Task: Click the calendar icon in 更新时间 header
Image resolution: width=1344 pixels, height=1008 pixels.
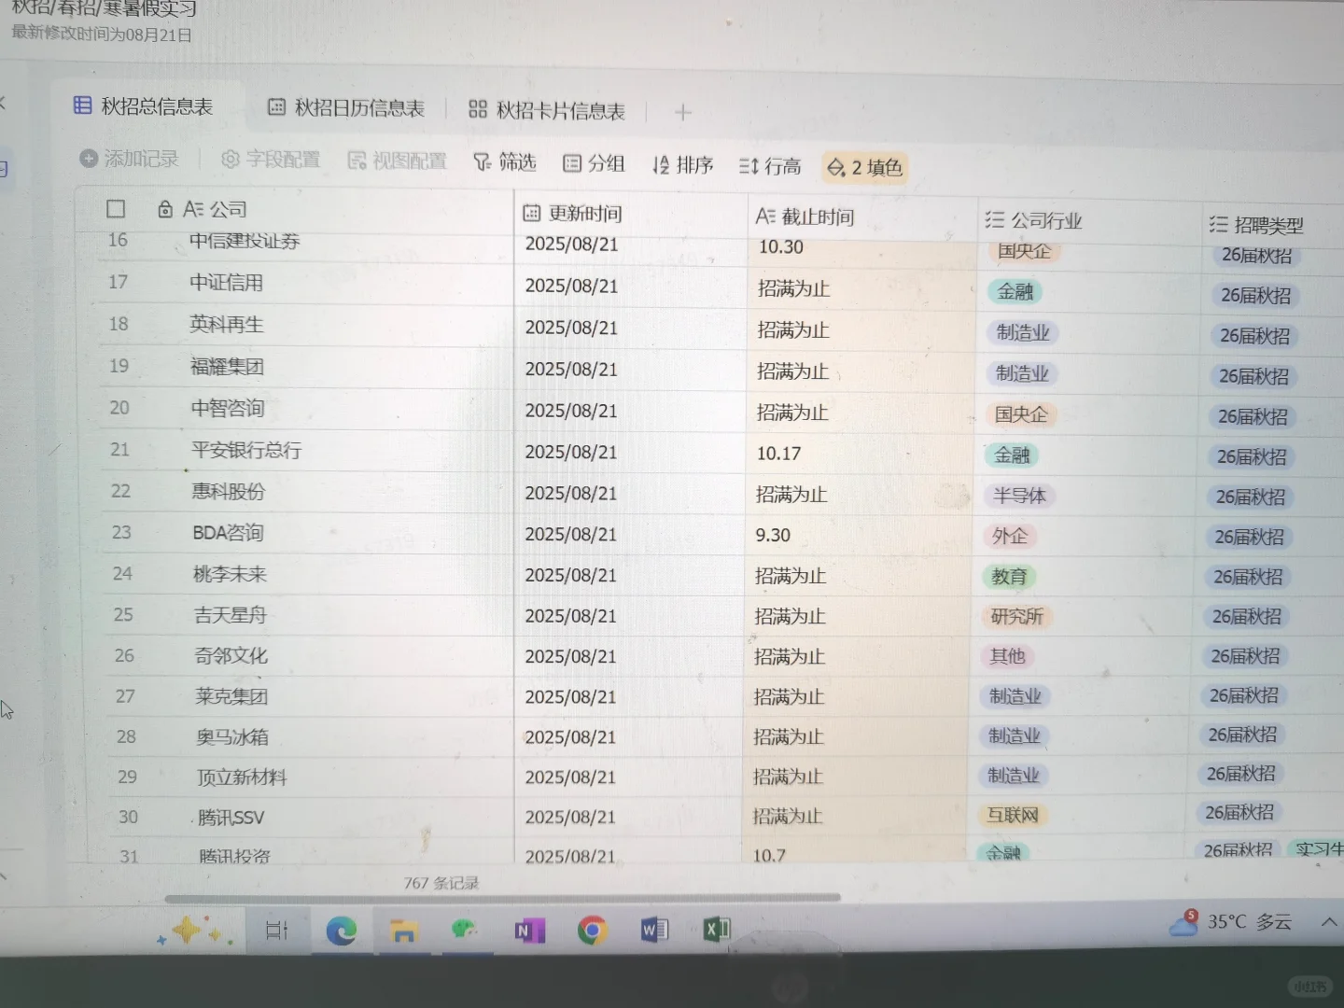Action: 532,214
